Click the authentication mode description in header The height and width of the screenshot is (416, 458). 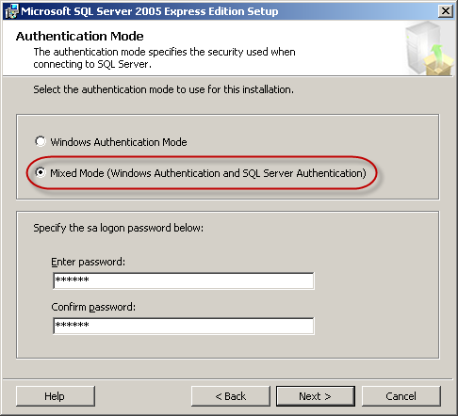click(x=164, y=58)
